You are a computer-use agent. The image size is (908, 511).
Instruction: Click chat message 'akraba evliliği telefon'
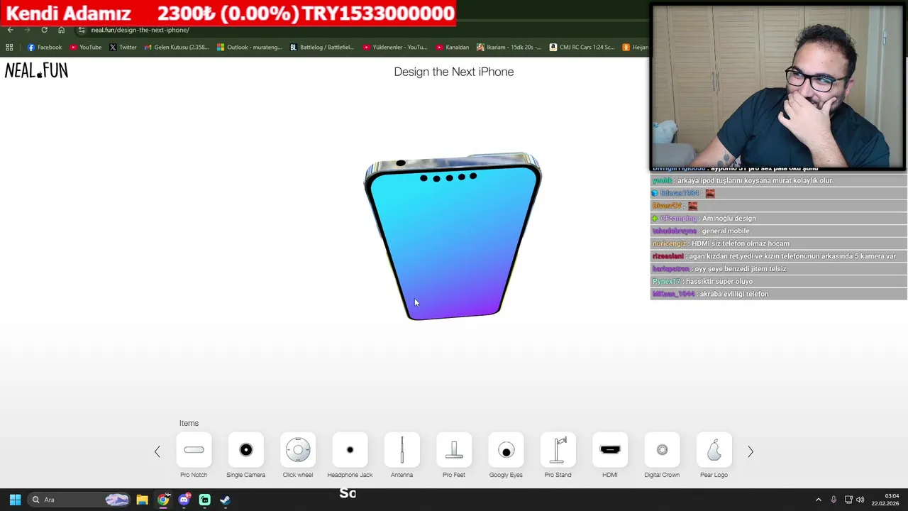[x=734, y=294]
